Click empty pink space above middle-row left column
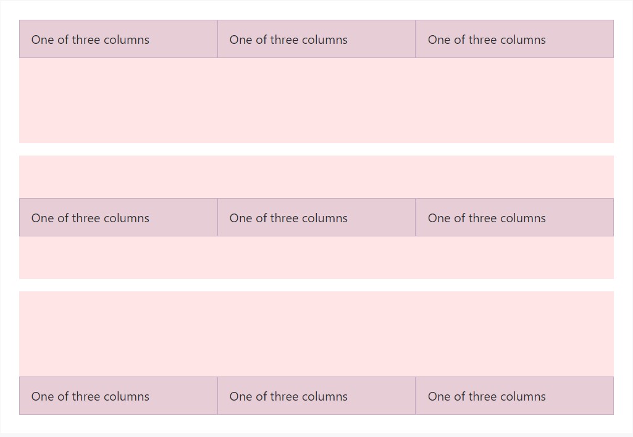633x437 pixels. click(118, 177)
